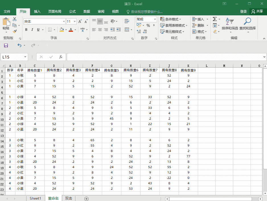Click the Bold (B) formatting icon
267x201 pixels.
26,30
